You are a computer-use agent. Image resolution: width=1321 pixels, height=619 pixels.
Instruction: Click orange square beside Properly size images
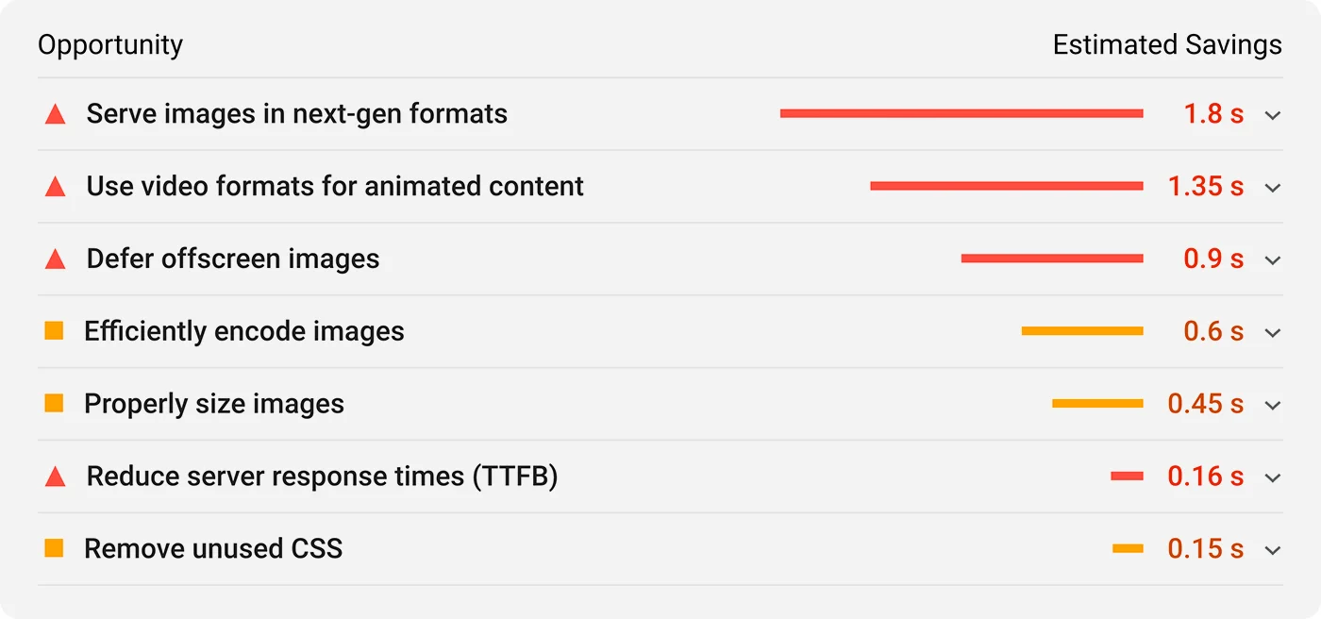54,404
